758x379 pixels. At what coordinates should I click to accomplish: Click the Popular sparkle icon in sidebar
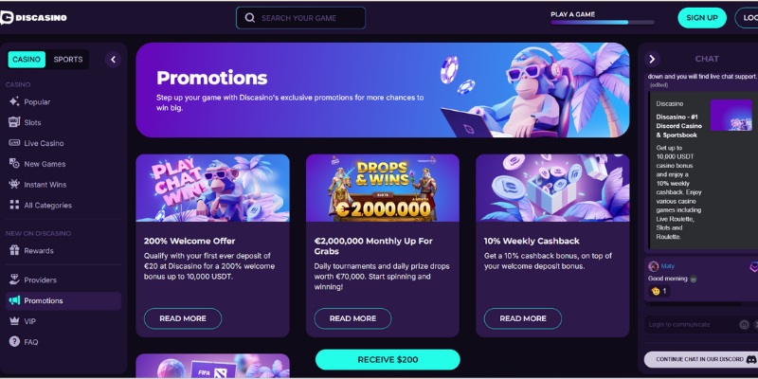[14, 102]
